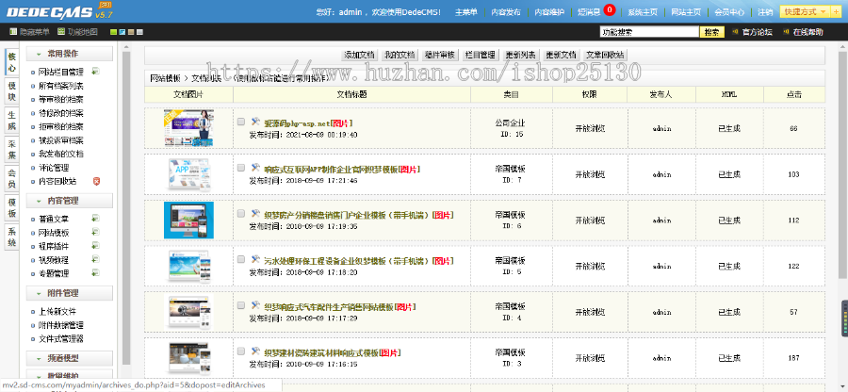Expand the 频道模型 menu section
Screen dimensions: 848x392
click(70, 358)
